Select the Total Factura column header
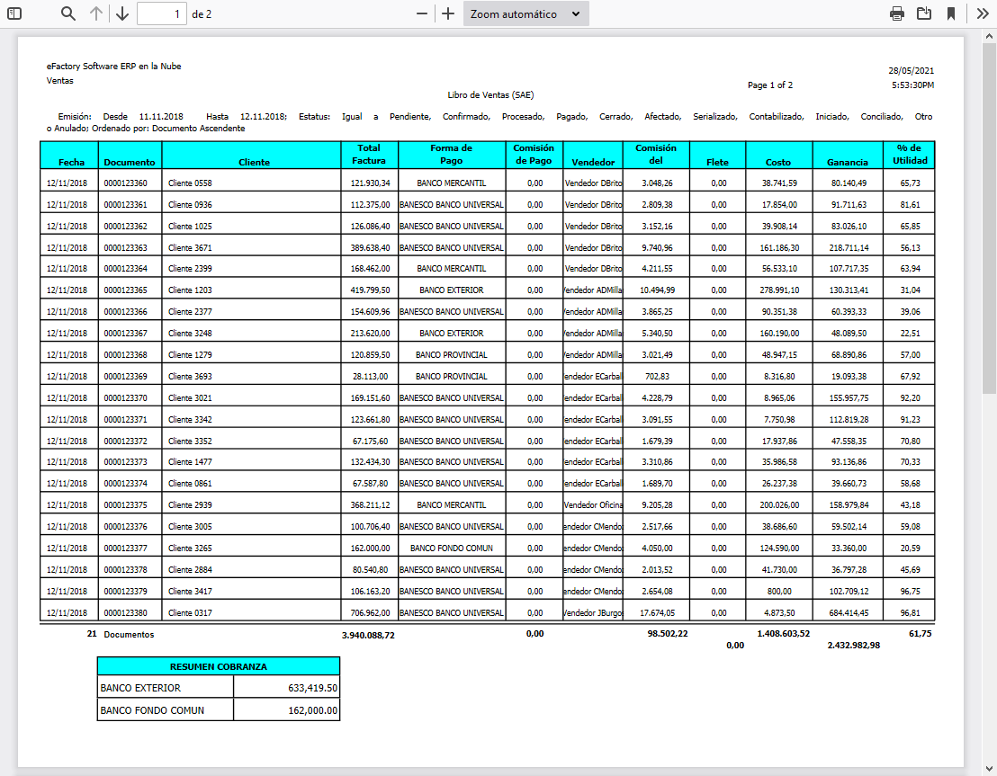 click(x=369, y=155)
